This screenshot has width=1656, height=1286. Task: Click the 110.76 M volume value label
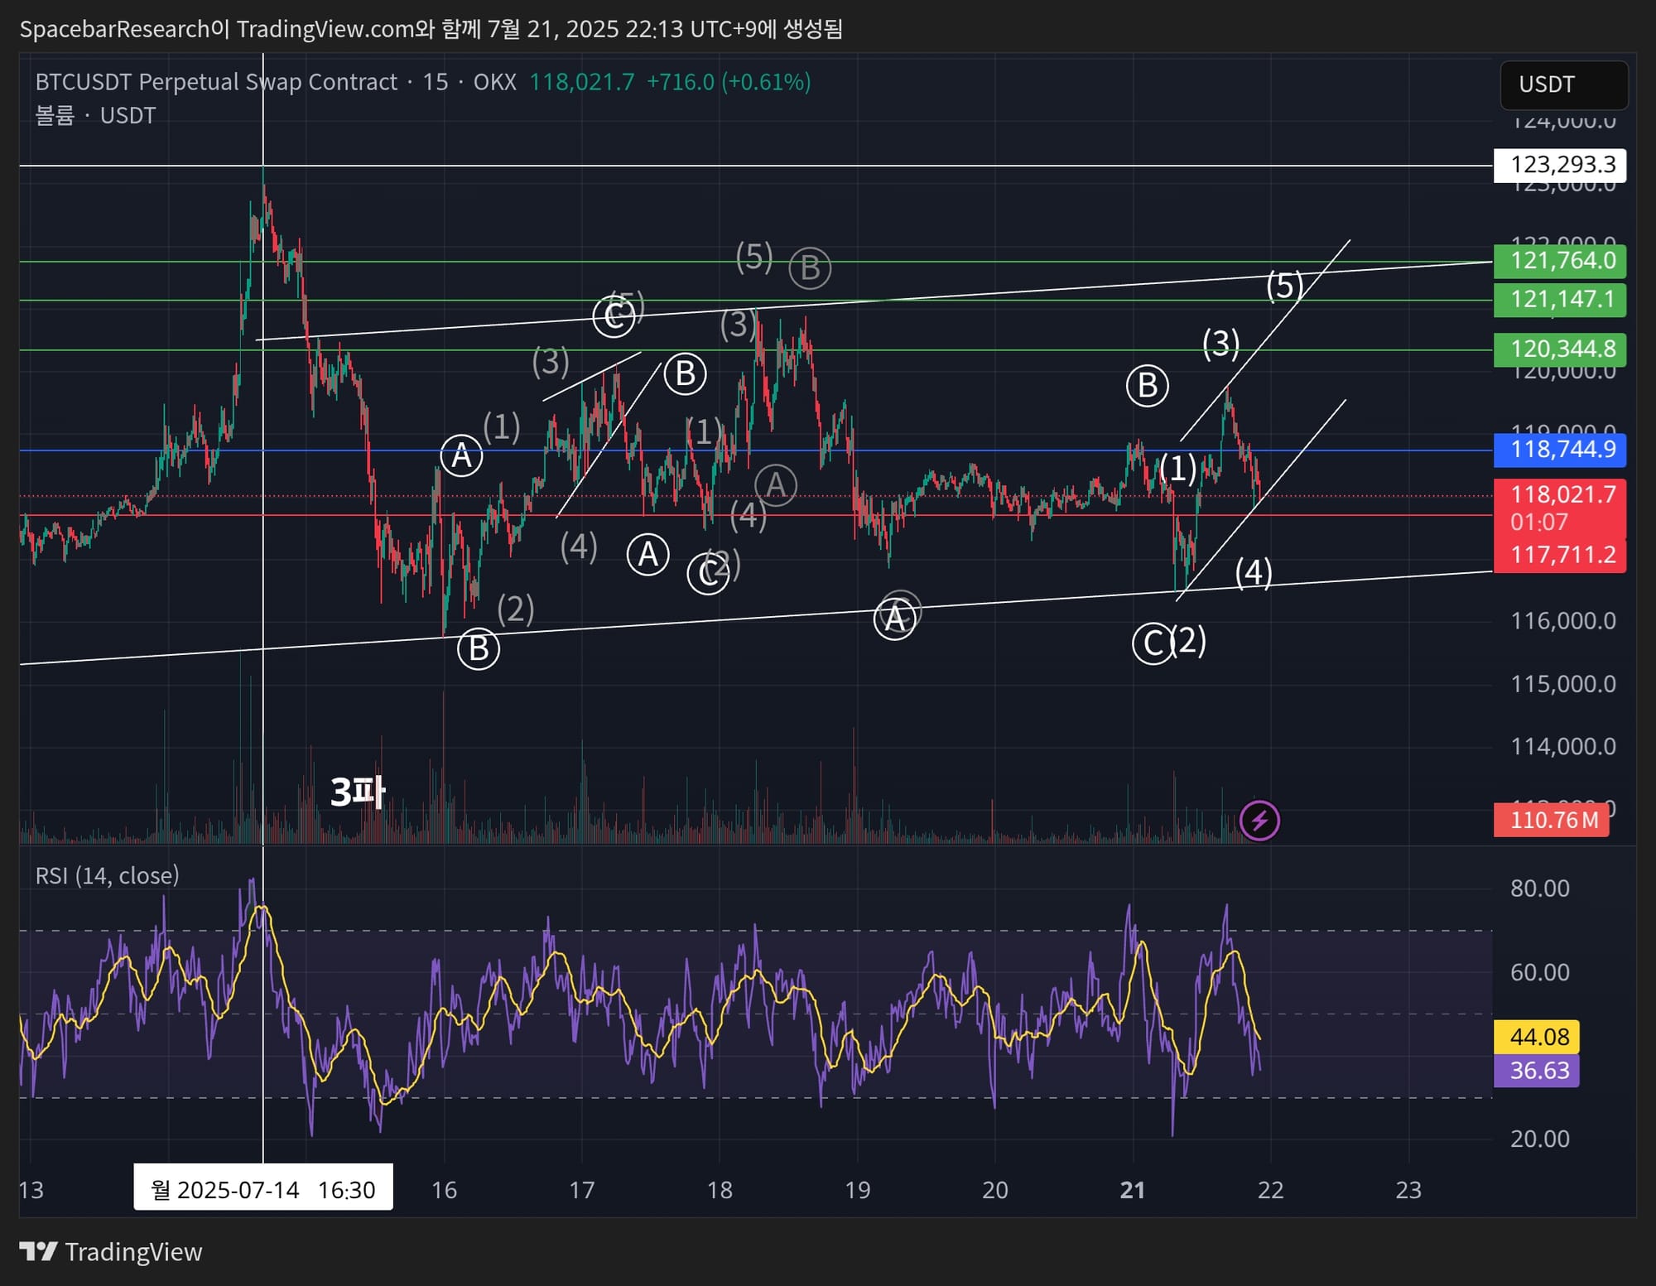1552,820
